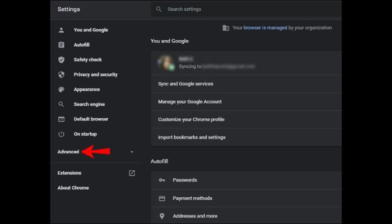Screen dimensions: 392x224
Task: Open Import bookmarks and settings
Action: tap(246, 137)
